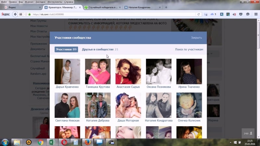
Task: Open Opera browser from the taskbar
Action: tap(64, 142)
